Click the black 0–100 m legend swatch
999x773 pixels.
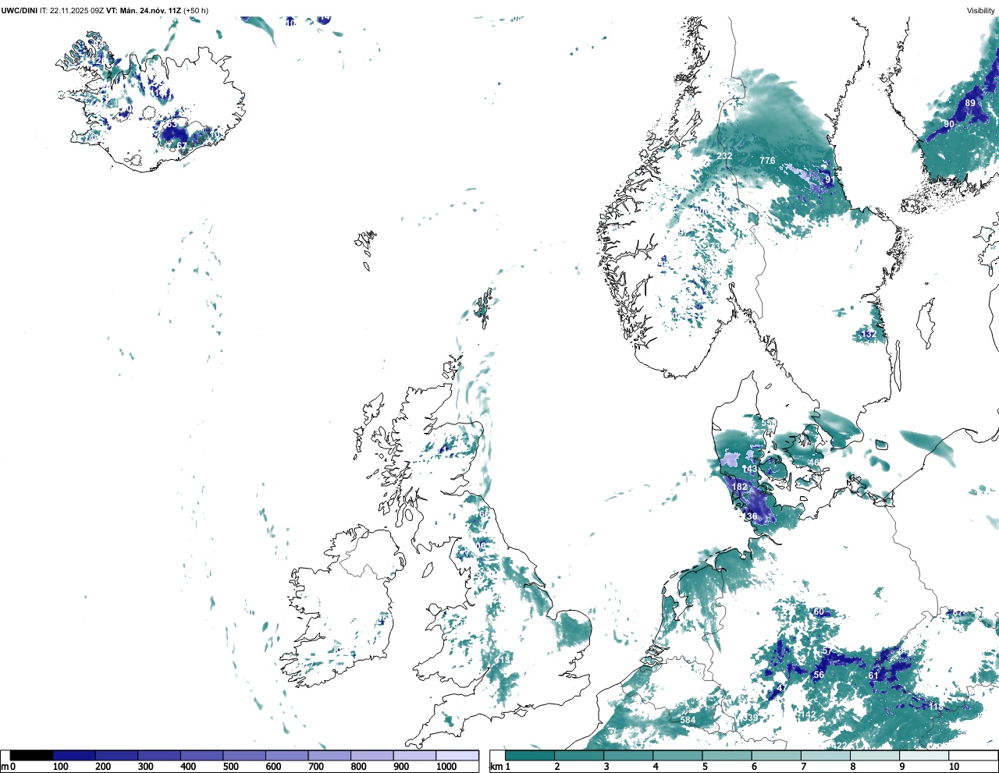[x=31, y=756]
